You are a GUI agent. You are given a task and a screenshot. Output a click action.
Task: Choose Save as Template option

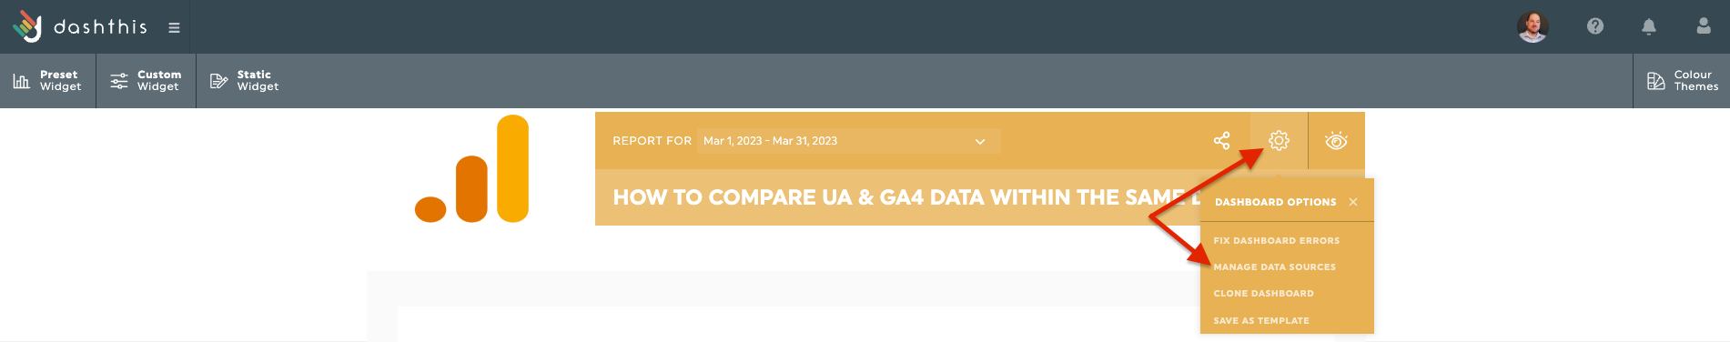click(1261, 321)
